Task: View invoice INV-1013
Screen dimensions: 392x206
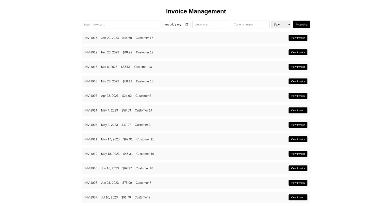Action: point(298,67)
